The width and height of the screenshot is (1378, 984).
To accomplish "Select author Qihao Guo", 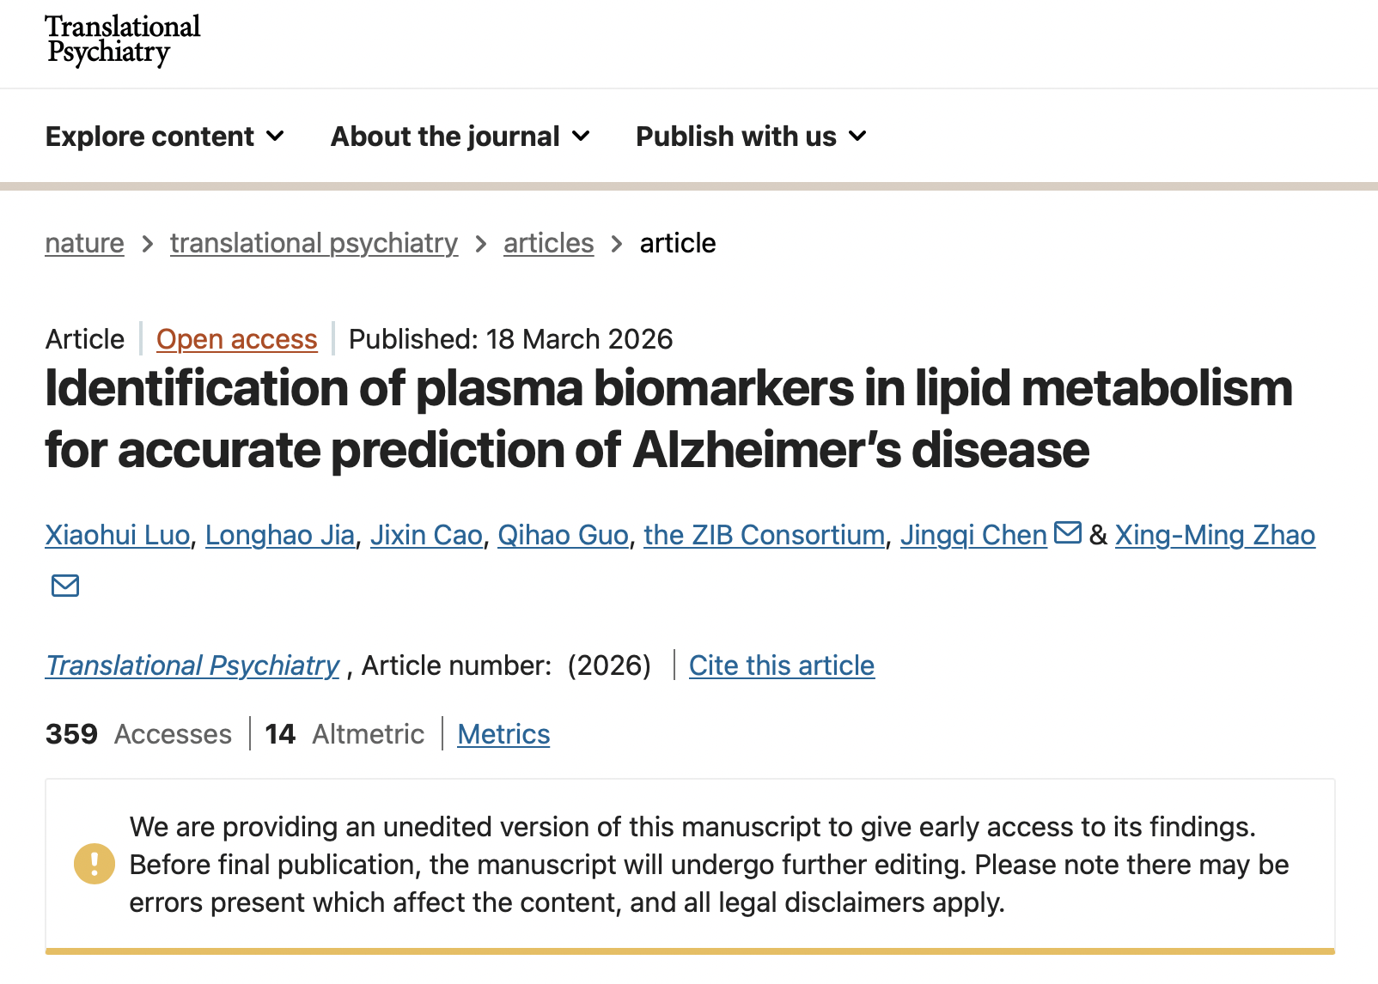I will pyautogui.click(x=563, y=535).
